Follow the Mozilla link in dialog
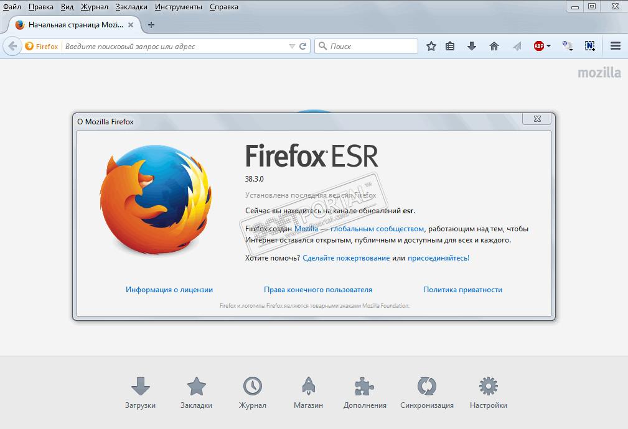 pyautogui.click(x=306, y=229)
